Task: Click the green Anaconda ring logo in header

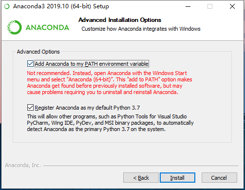Action: point(15,27)
